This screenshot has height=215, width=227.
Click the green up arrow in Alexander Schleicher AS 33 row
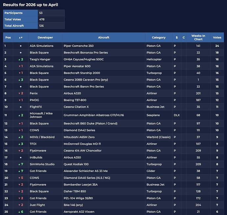tap(19, 171)
